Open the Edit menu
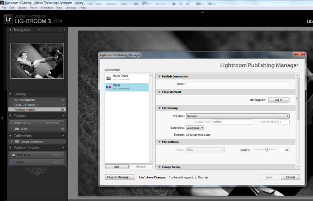Image resolution: width=313 pixels, height=201 pixels. point(12,8)
